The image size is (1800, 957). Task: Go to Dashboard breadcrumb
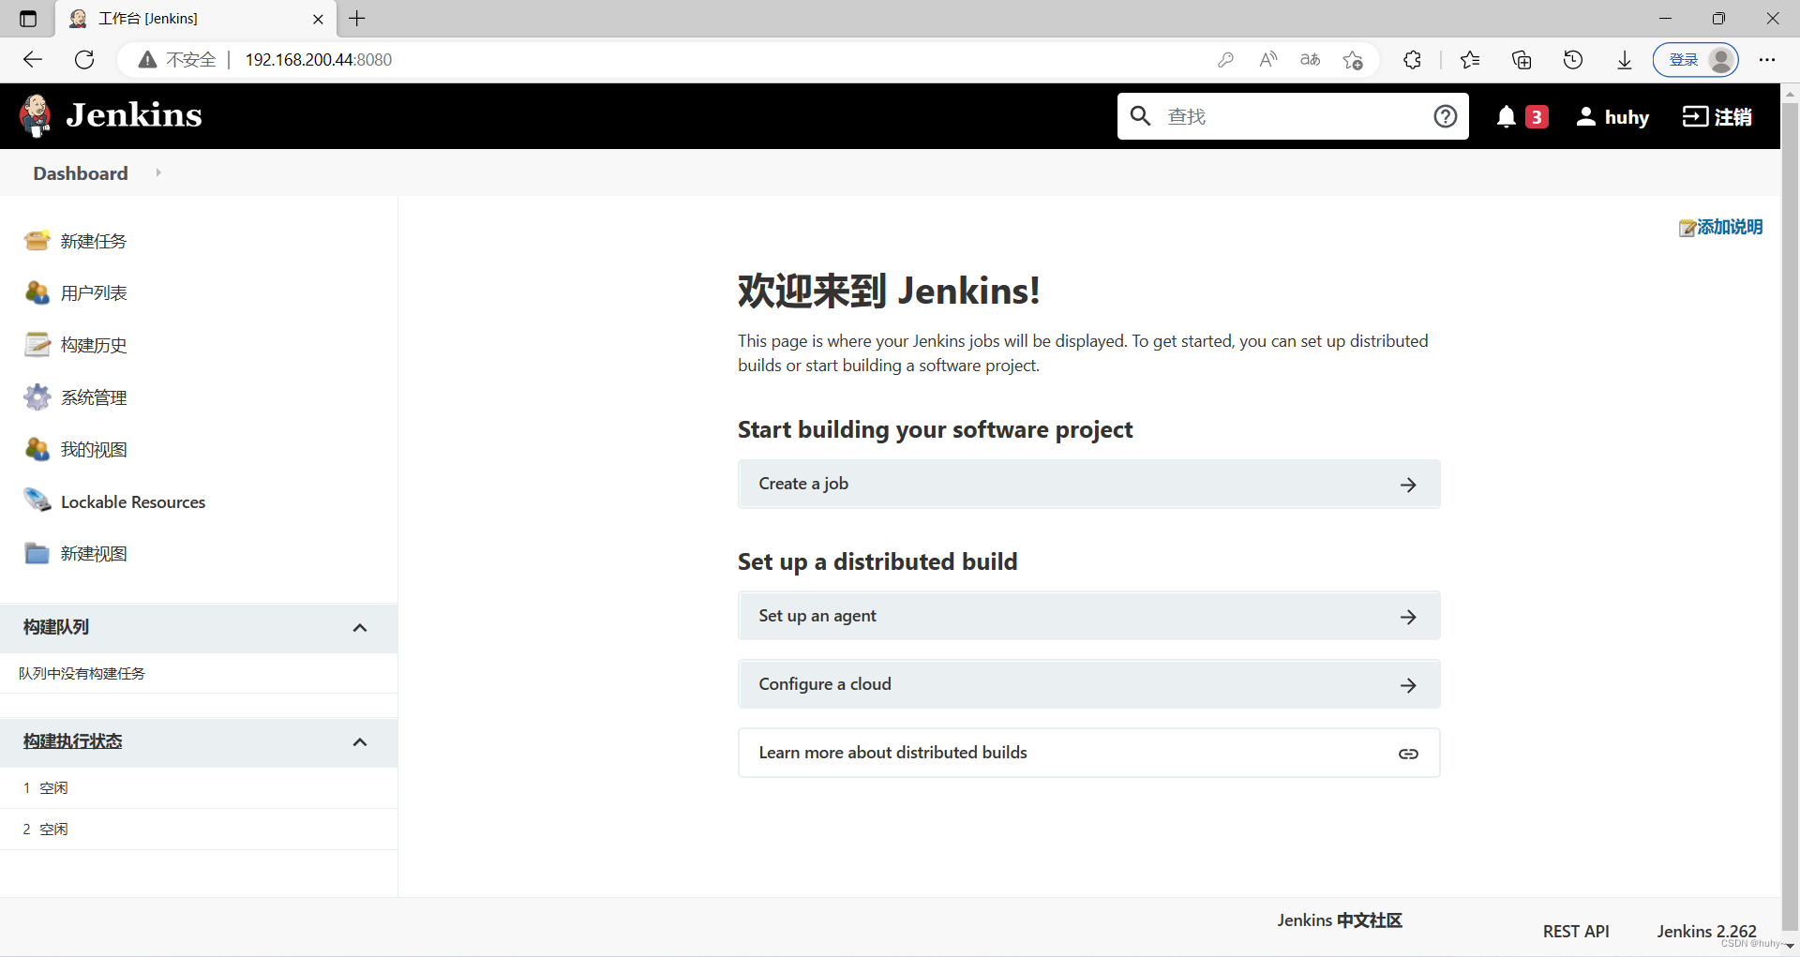pos(81,173)
